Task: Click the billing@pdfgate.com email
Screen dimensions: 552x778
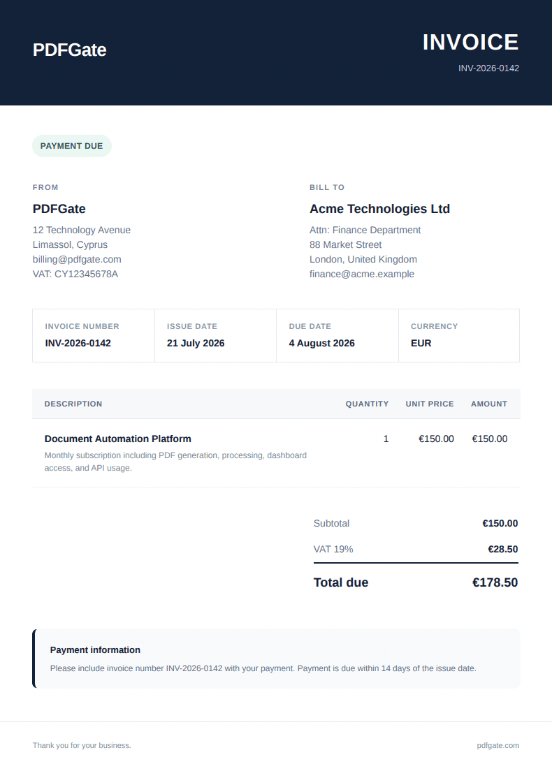Action: coord(77,260)
